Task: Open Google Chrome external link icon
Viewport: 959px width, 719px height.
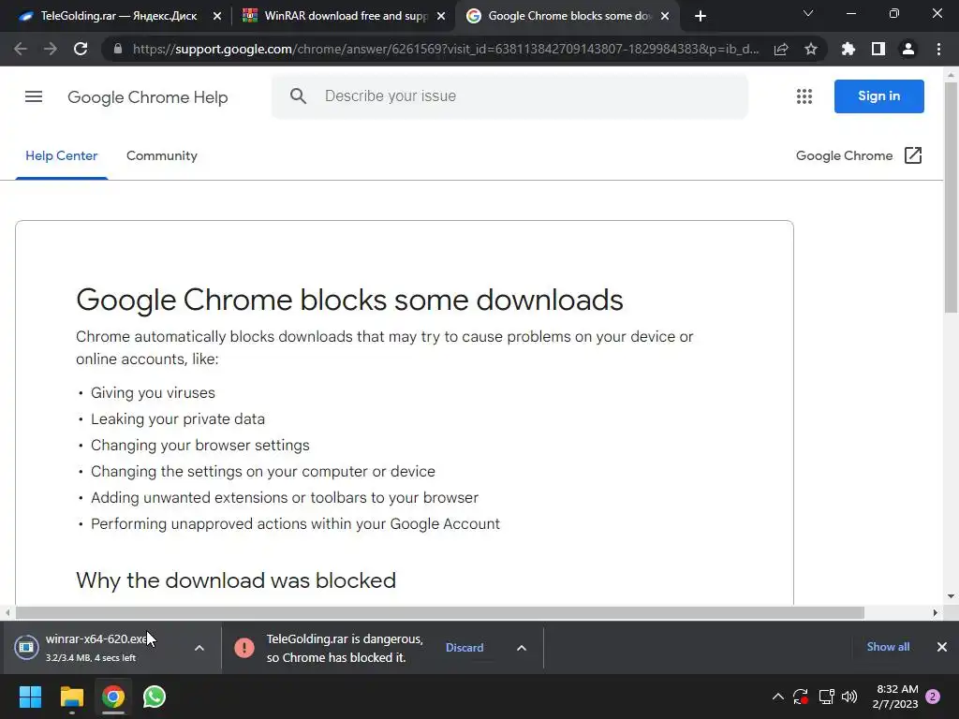Action: click(x=912, y=155)
